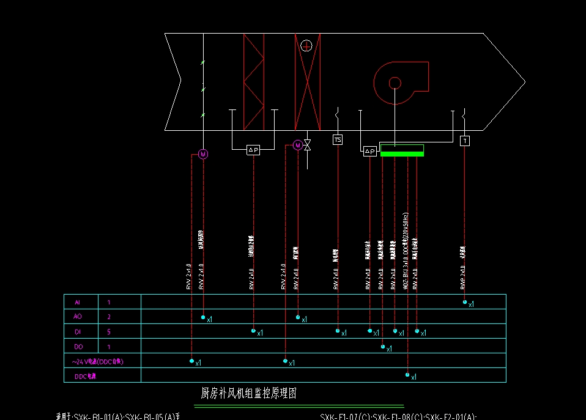Select the ΔP box under the filter
586x420 pixels.
coord(253,150)
